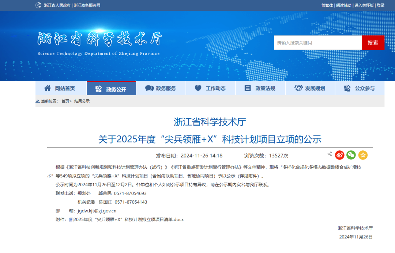Click chat bubble icon beside 政务服务
The width and height of the screenshot is (395, 253).
149,88
